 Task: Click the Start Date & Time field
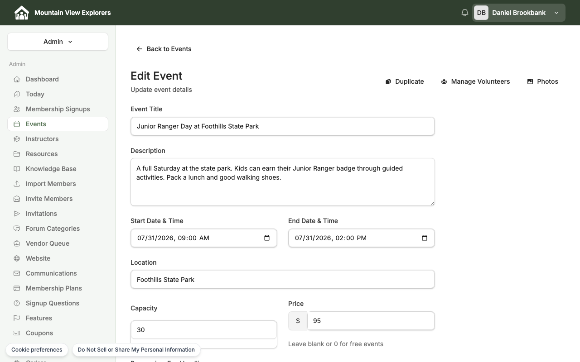(203, 238)
